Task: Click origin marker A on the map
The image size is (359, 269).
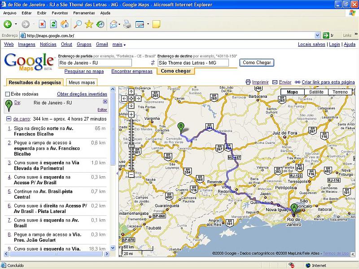Action: pyautogui.click(x=294, y=210)
